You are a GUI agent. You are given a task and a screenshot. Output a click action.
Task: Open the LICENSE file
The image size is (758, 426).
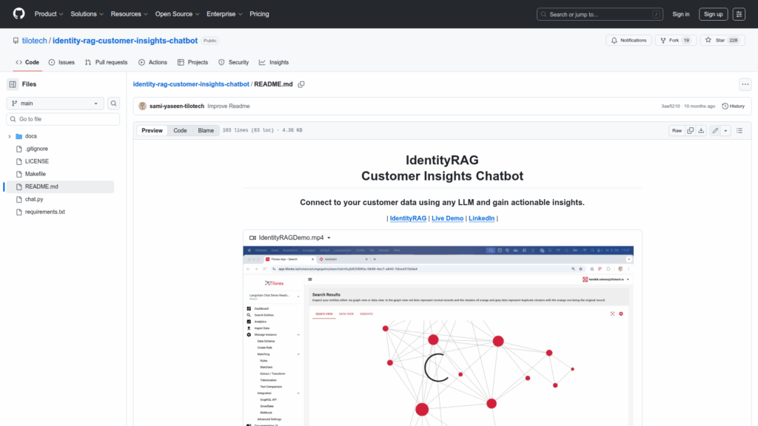37,161
